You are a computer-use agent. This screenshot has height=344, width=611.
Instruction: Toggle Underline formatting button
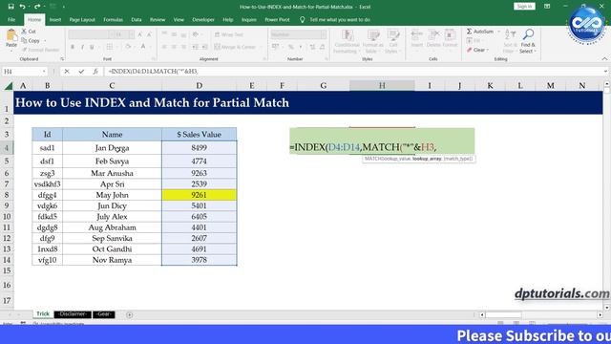(x=92, y=47)
